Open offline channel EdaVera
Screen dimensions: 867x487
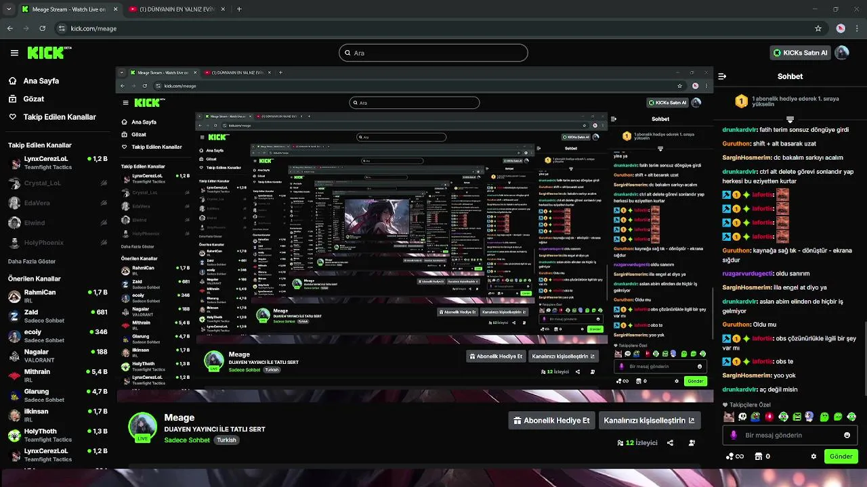click(57, 203)
